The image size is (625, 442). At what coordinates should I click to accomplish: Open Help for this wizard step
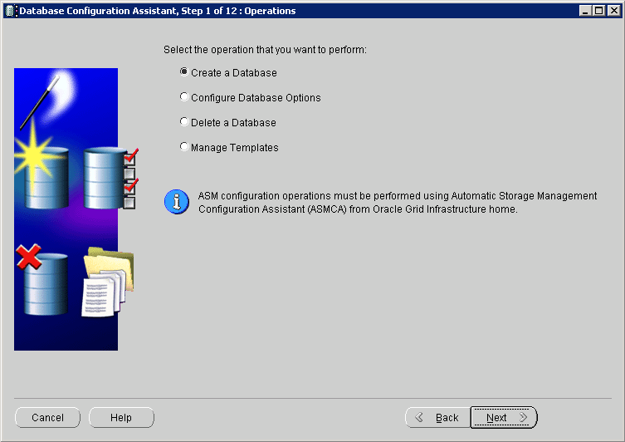[121, 417]
